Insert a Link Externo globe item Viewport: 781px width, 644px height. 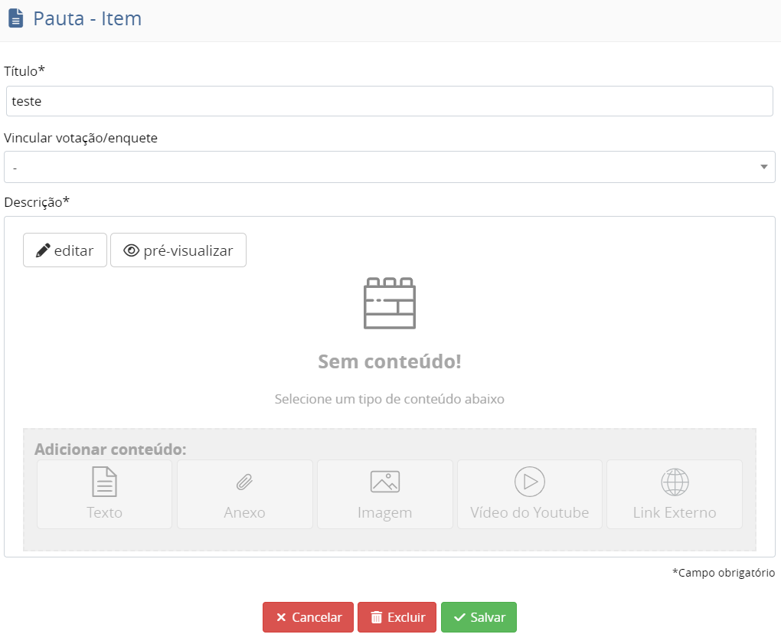674,494
